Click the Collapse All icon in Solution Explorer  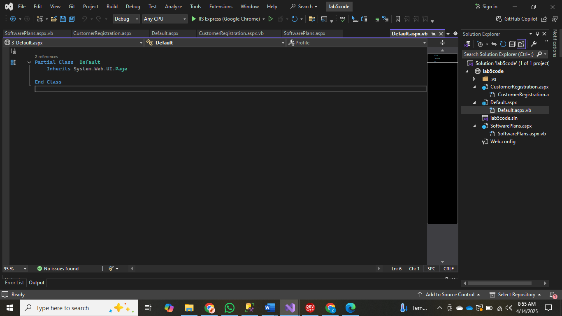(512, 44)
